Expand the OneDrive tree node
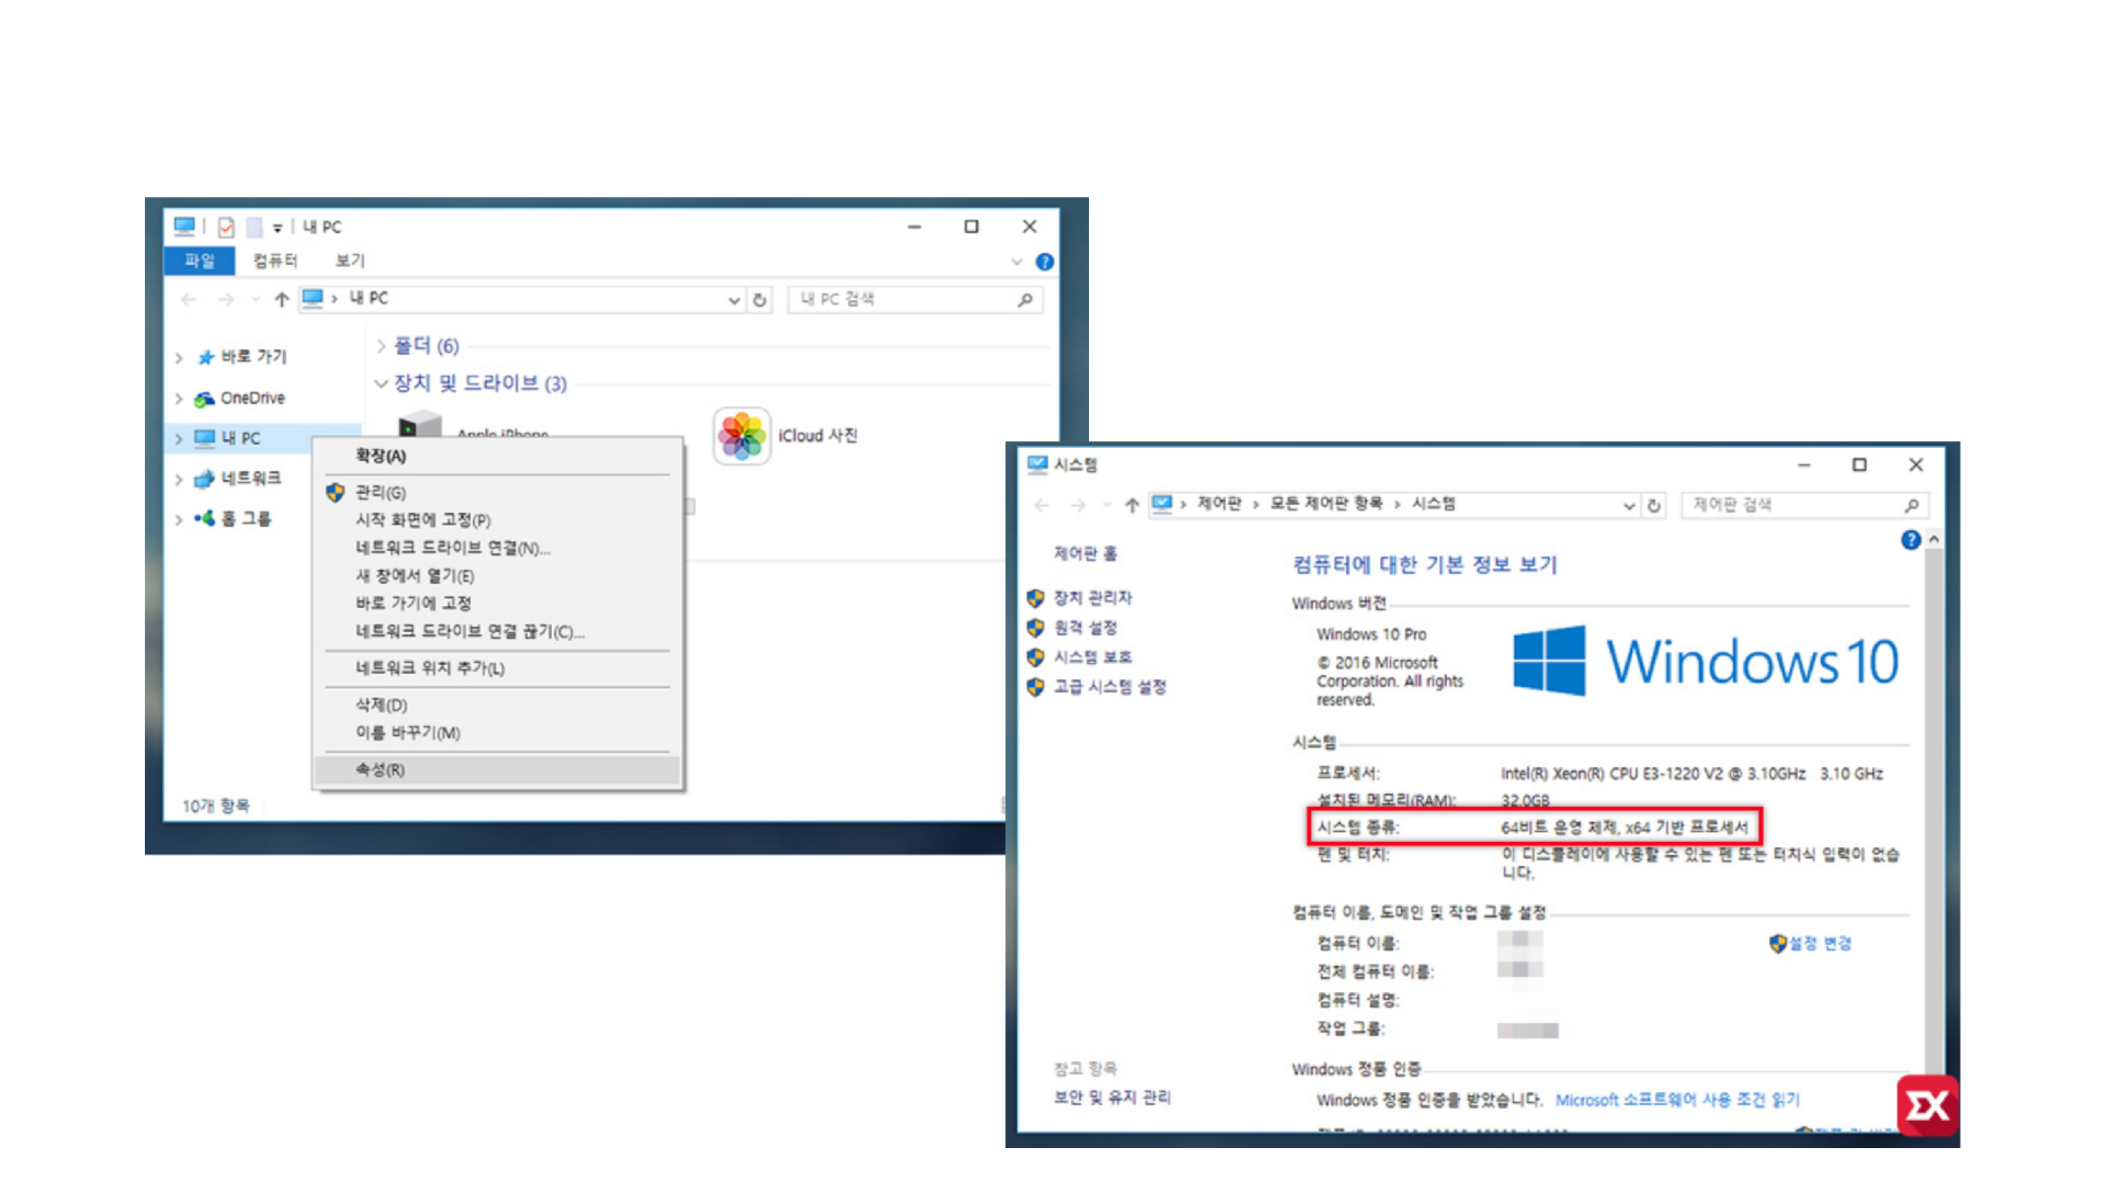The image size is (2106, 1184). tap(179, 399)
